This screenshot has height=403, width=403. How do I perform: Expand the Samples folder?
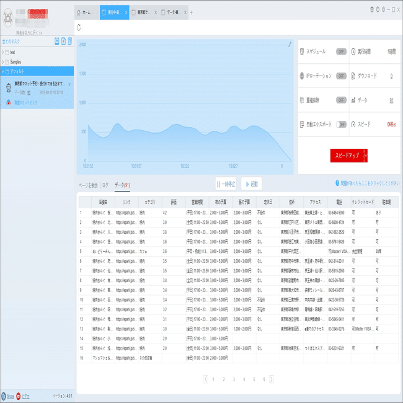click(3, 62)
